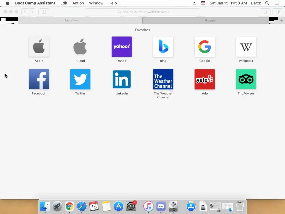Open the TripAdvisor favorite

(246, 79)
